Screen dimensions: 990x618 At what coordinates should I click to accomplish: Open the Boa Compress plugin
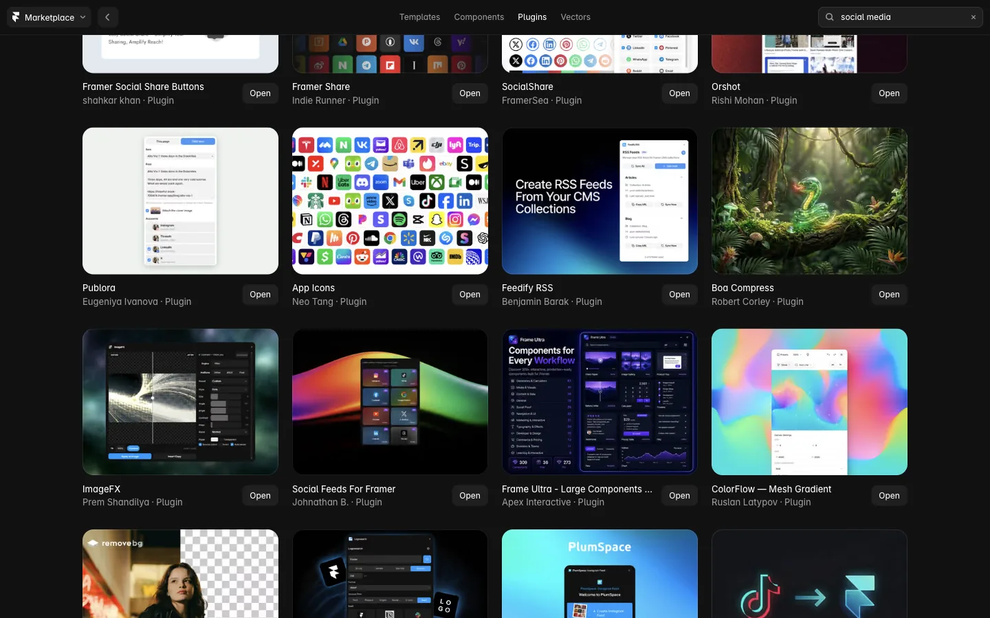click(x=889, y=295)
